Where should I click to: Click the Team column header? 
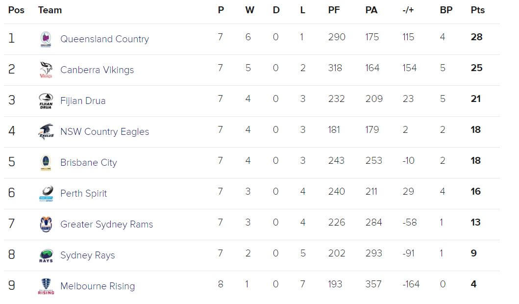click(50, 10)
